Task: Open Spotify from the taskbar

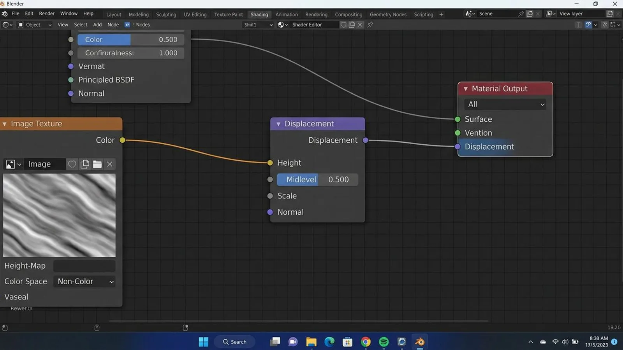Action: coord(384,342)
